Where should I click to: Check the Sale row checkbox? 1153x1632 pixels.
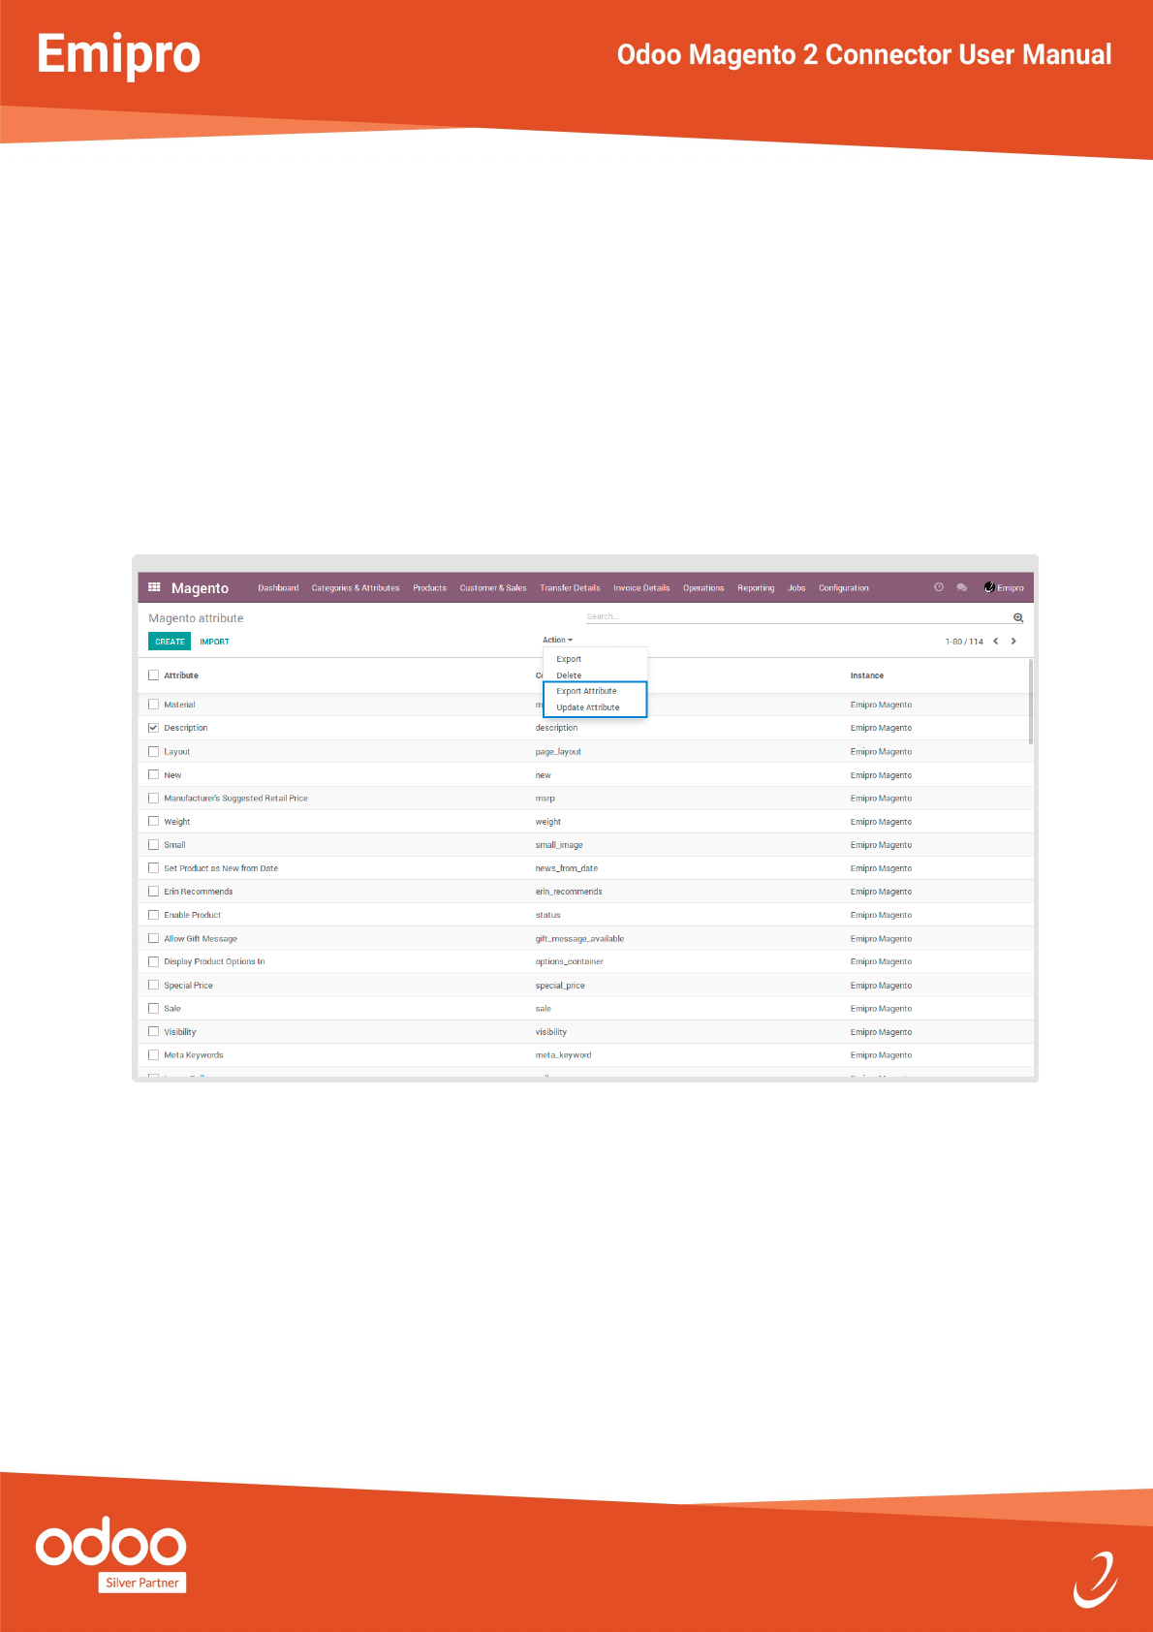pos(153,1008)
